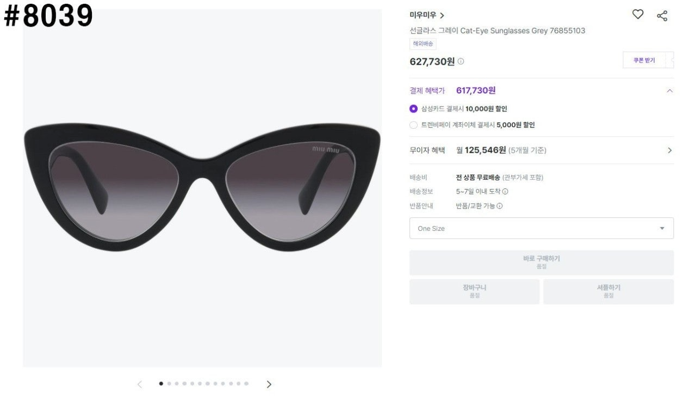Click the 셔플하기 button

608,292
